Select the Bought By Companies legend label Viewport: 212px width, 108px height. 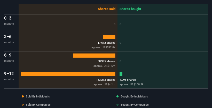point(135,105)
